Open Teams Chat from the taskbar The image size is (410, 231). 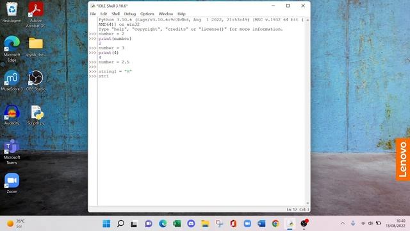click(x=149, y=224)
